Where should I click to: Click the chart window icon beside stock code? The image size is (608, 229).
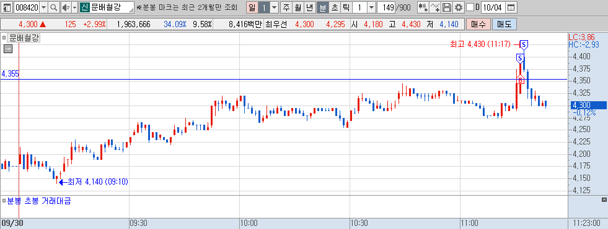[x=6, y=7]
